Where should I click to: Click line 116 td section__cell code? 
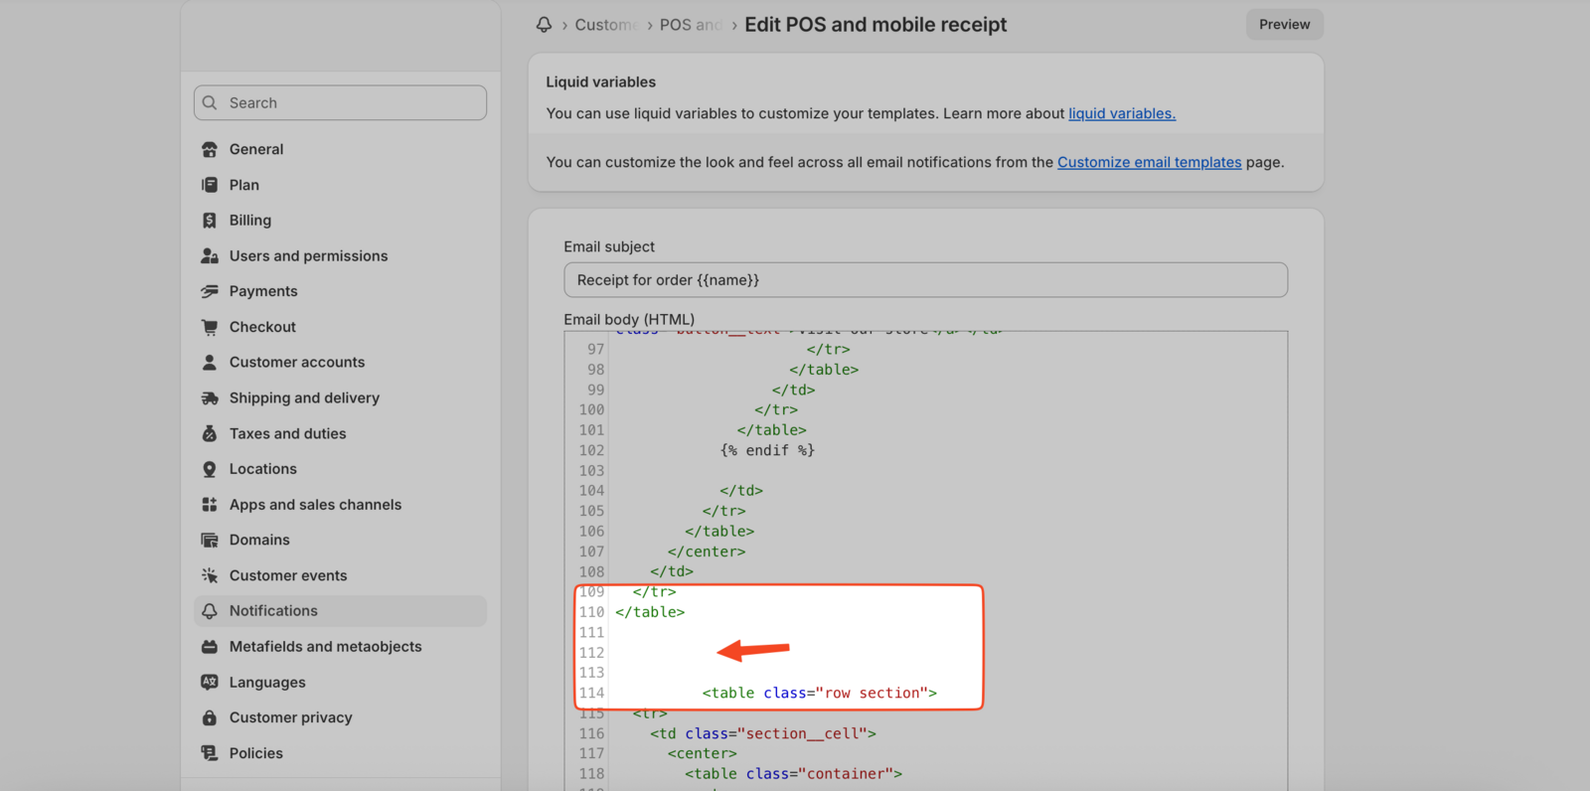point(763,733)
